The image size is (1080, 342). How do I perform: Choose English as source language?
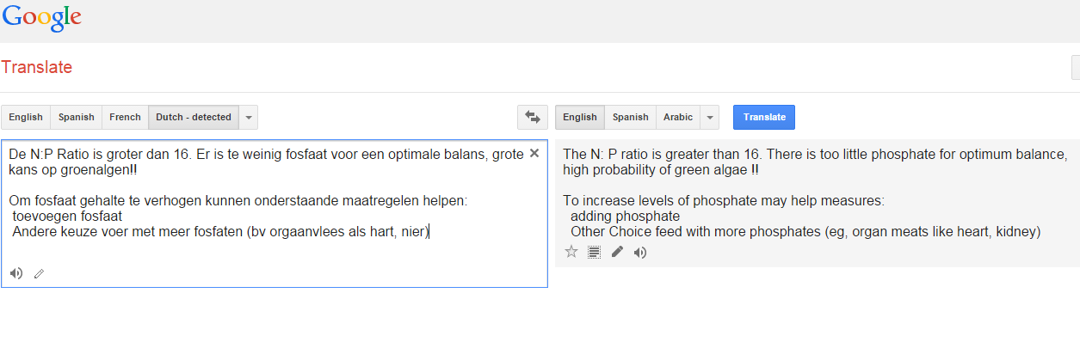point(26,117)
